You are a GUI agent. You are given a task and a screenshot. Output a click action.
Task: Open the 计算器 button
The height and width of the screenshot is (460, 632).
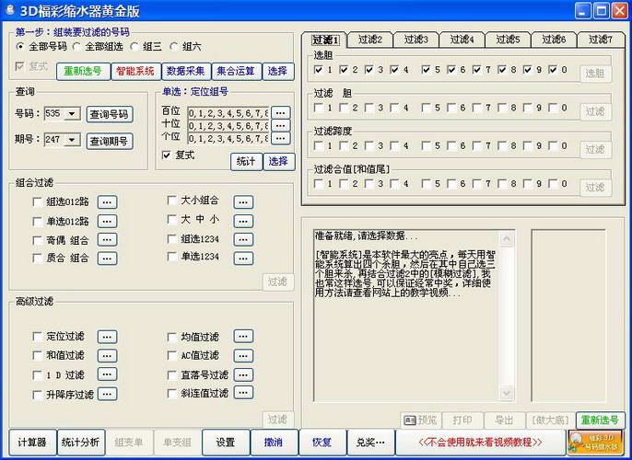pos(32,443)
